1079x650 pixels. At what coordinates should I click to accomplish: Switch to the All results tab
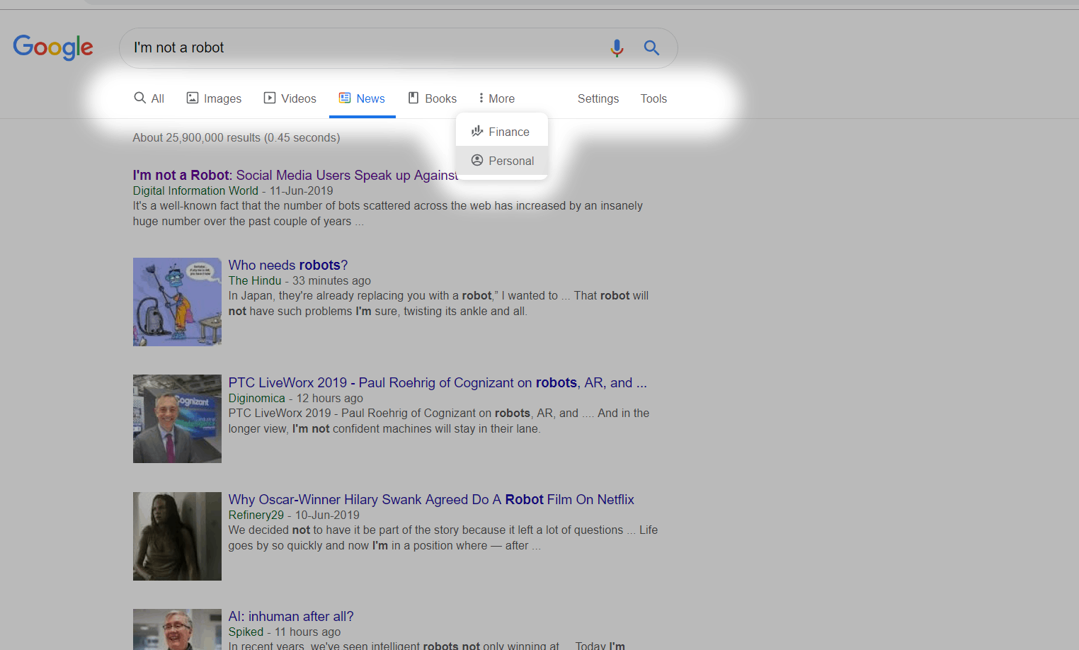click(149, 98)
